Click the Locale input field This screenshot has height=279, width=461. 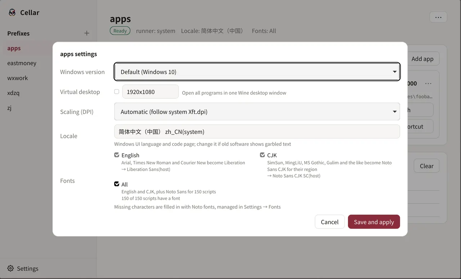click(x=257, y=132)
